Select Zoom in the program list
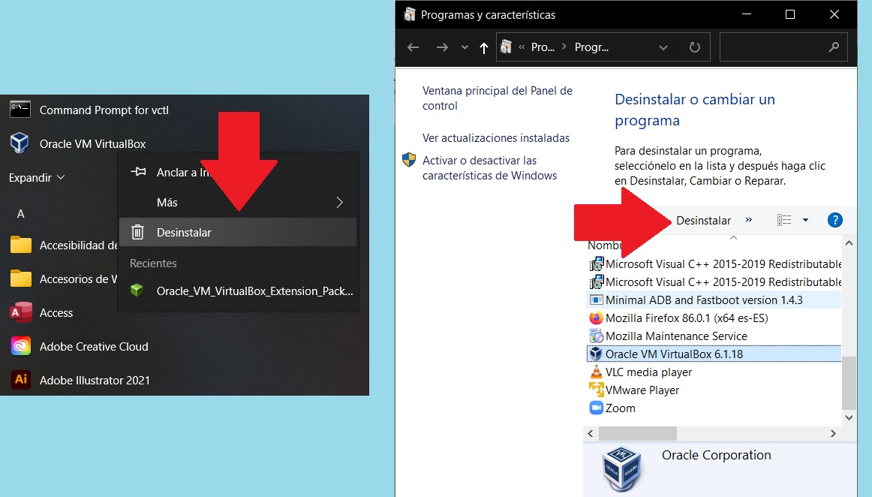The width and height of the screenshot is (872, 497). [714, 408]
